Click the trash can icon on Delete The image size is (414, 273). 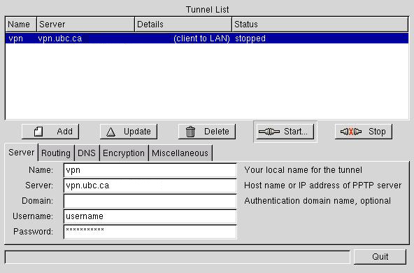(x=190, y=132)
